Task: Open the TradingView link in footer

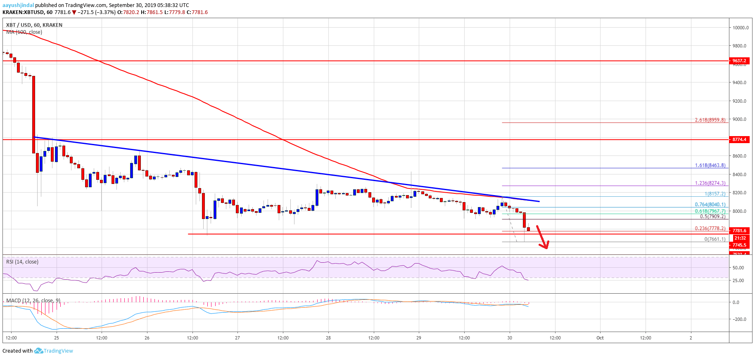Action: (58, 351)
